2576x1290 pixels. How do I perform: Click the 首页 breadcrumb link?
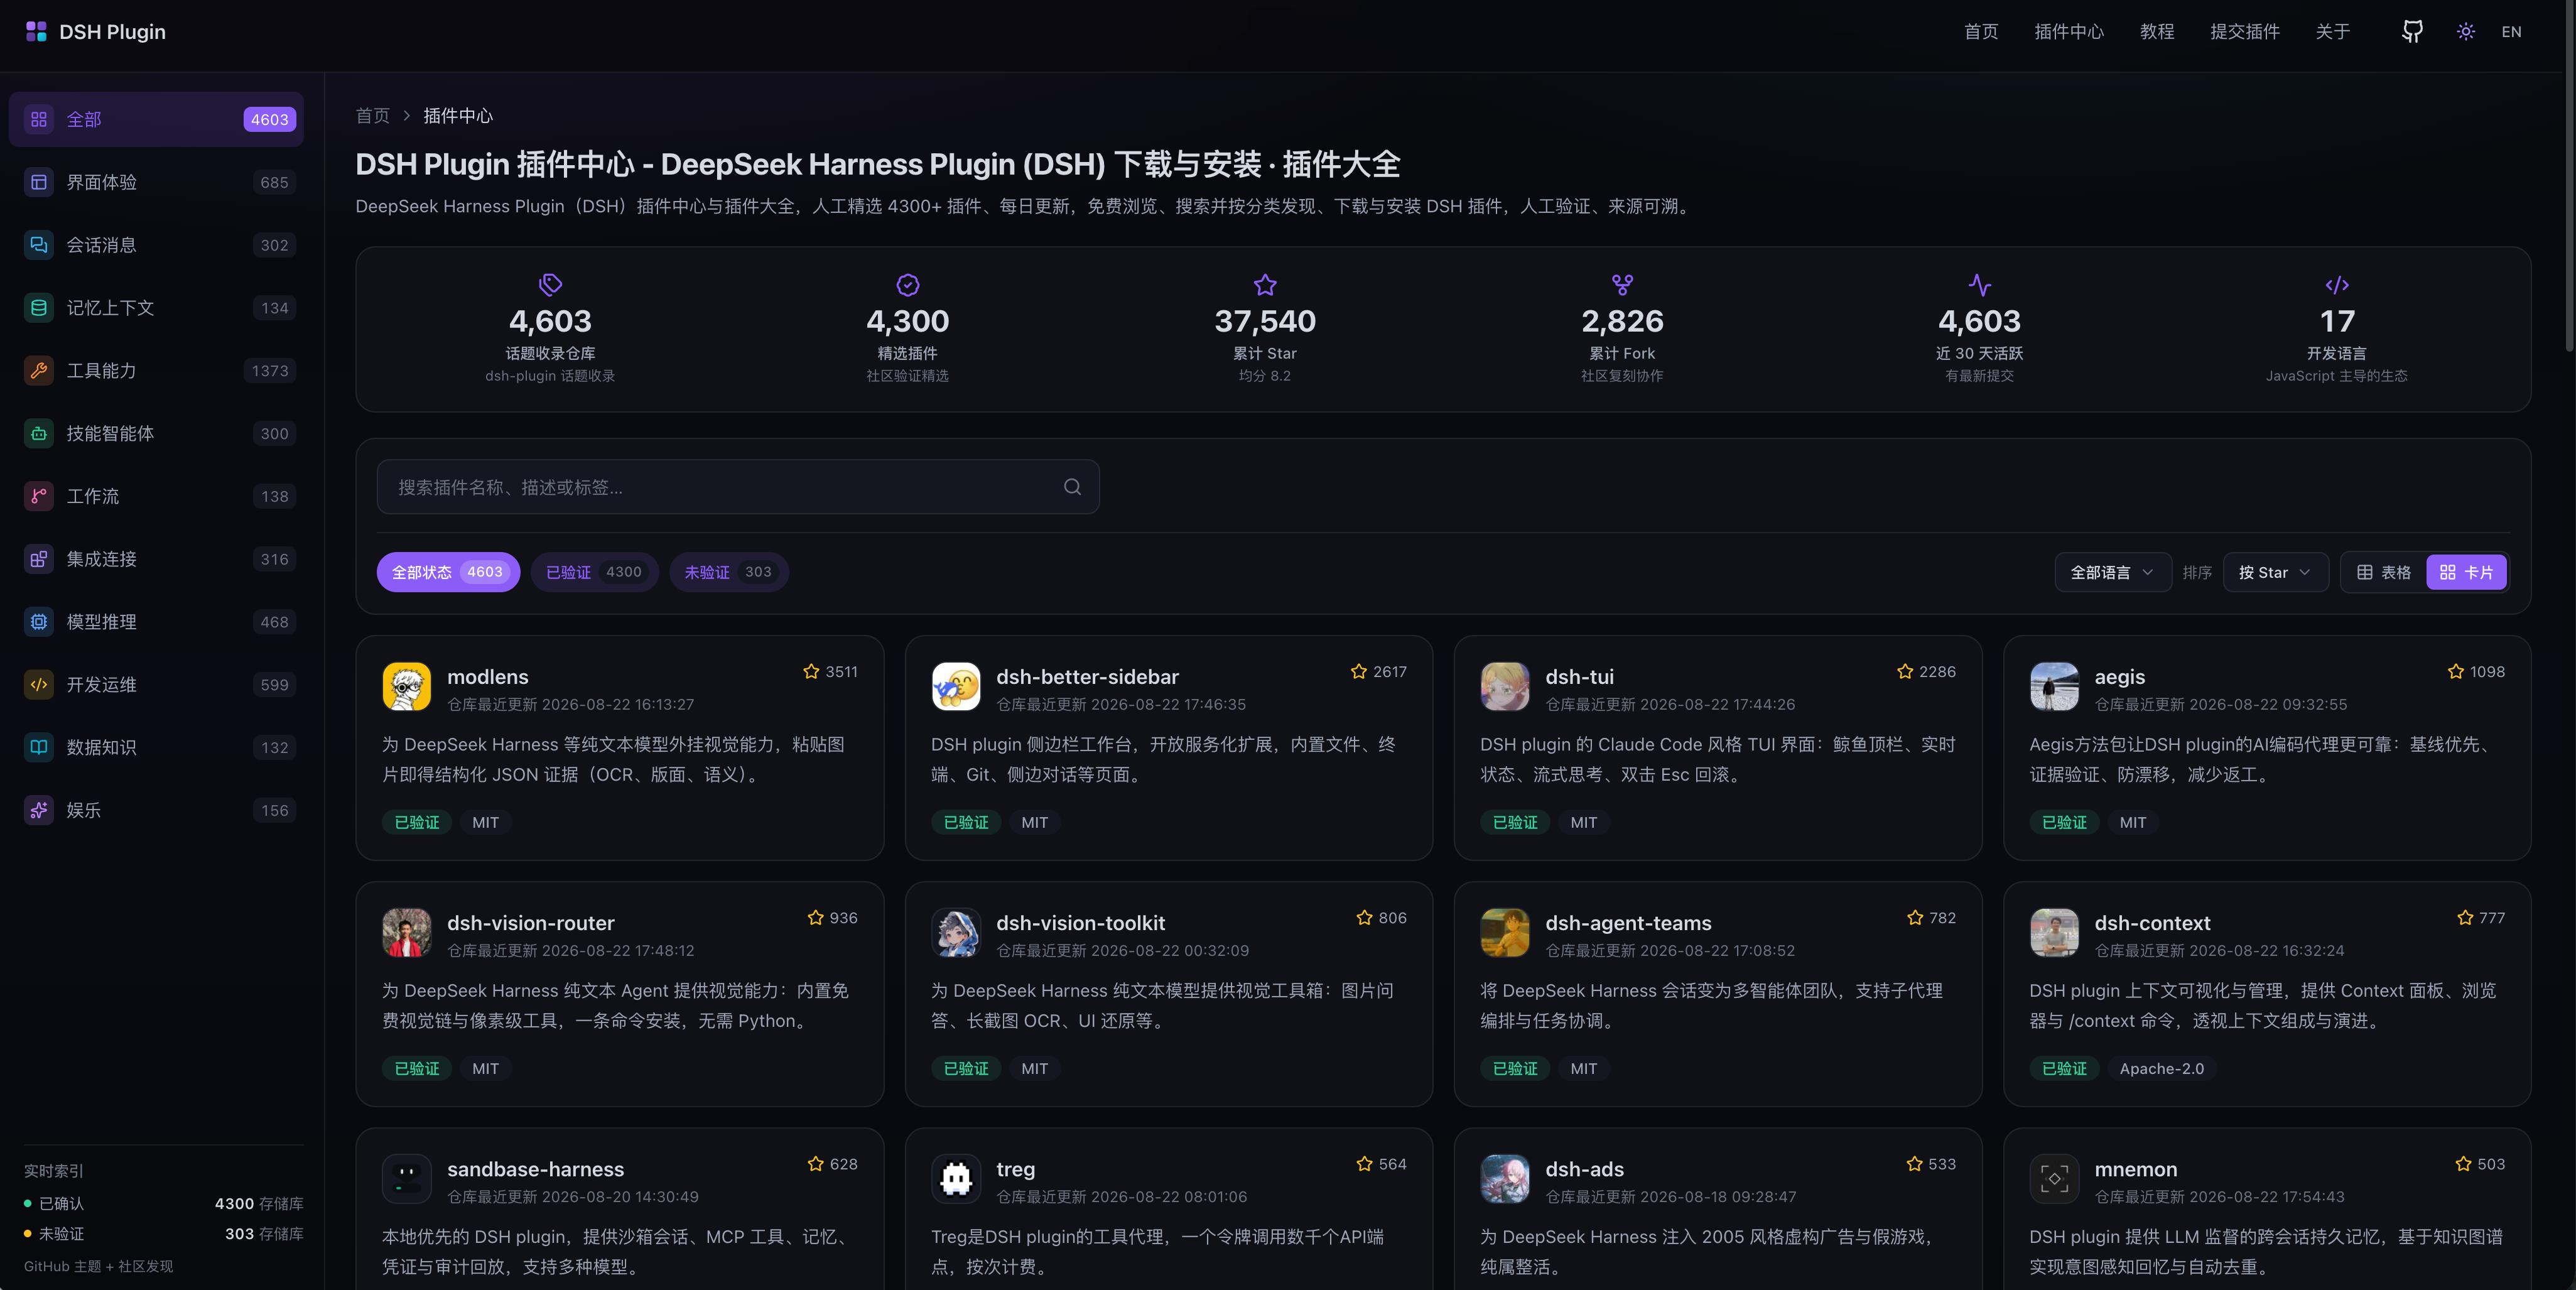[x=373, y=116]
